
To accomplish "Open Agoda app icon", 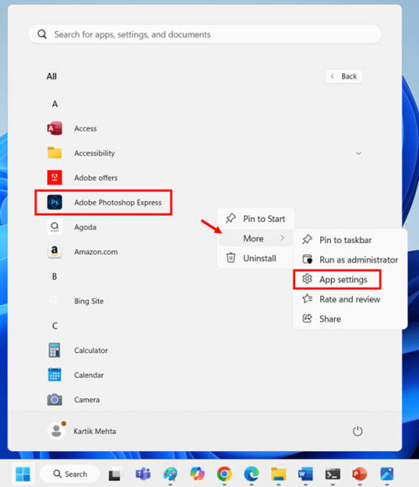I will tap(54, 227).
